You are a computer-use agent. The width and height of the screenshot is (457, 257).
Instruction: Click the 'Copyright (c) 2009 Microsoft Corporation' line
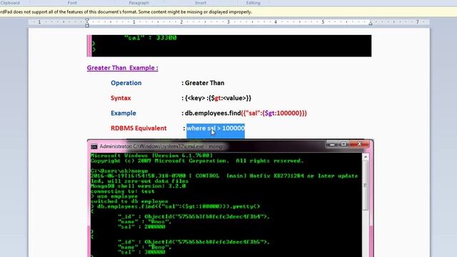[197, 161]
